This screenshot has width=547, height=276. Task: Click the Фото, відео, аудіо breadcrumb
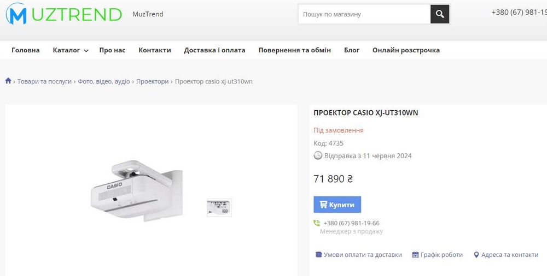click(x=104, y=81)
